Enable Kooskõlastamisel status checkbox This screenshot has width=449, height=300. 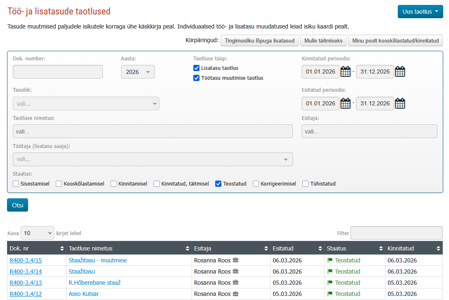pos(59,183)
